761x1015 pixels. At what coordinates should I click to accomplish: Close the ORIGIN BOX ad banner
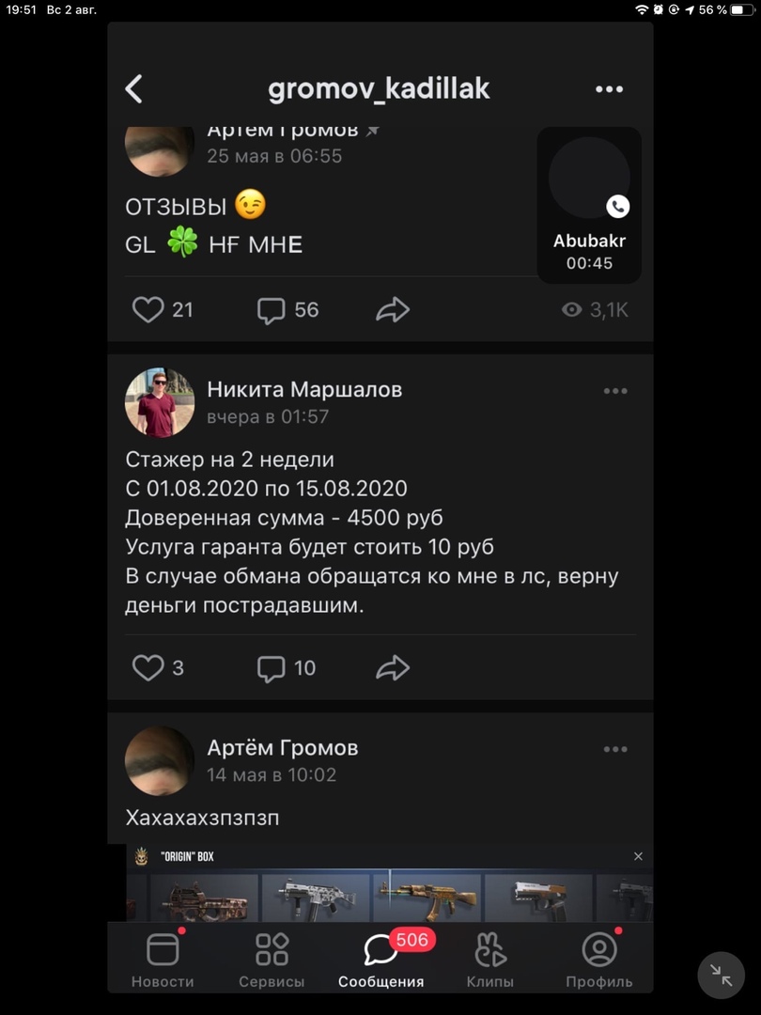pyautogui.click(x=638, y=856)
